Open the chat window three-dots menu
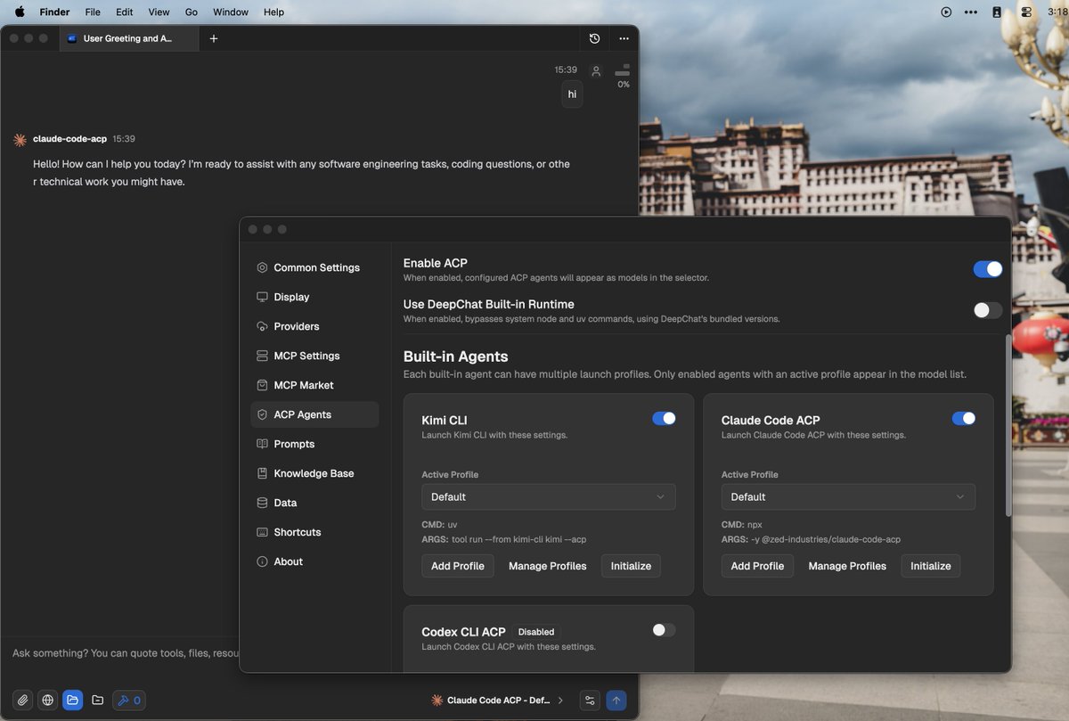The image size is (1069, 721). [624, 38]
